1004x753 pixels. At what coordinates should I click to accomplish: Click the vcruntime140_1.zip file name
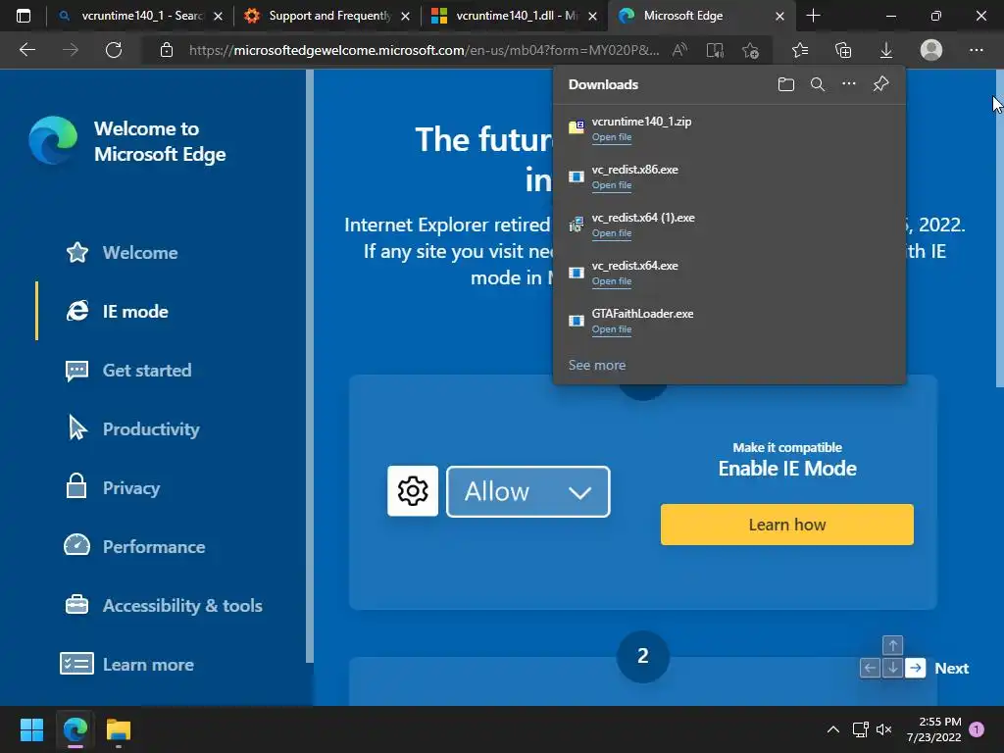(x=641, y=122)
